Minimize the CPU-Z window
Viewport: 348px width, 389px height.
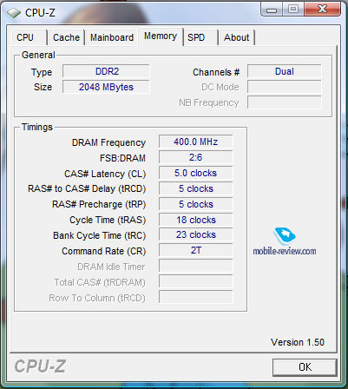272,10
